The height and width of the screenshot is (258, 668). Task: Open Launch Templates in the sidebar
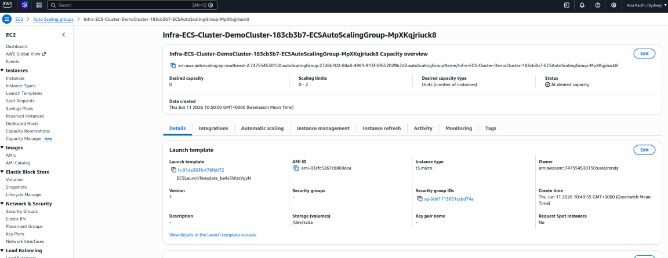tap(24, 93)
